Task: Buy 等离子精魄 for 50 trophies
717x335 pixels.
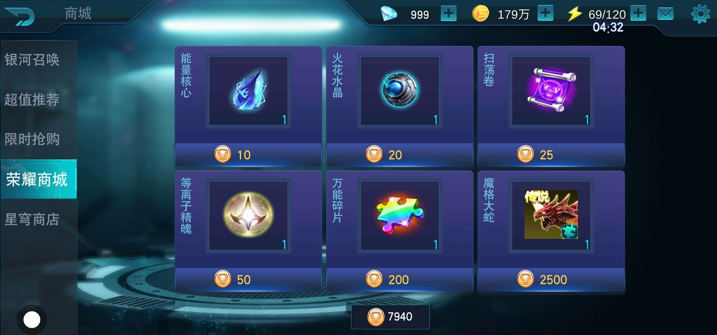Action: click(248, 279)
